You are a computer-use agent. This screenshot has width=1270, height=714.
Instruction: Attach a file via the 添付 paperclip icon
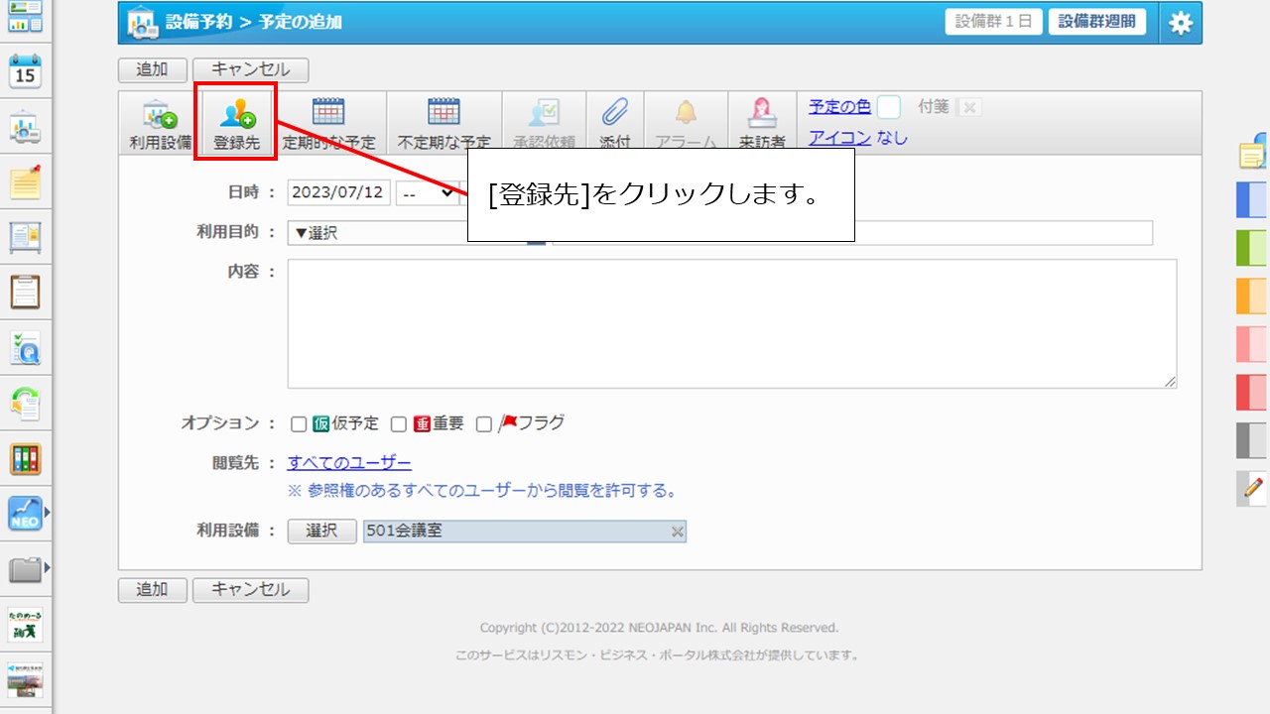coord(615,119)
